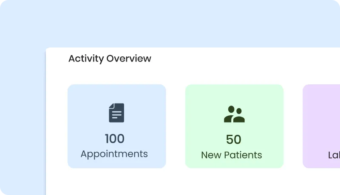Viewport: 340px width, 195px height.
Task: Click the "50" new patients count
Action: tap(234, 139)
